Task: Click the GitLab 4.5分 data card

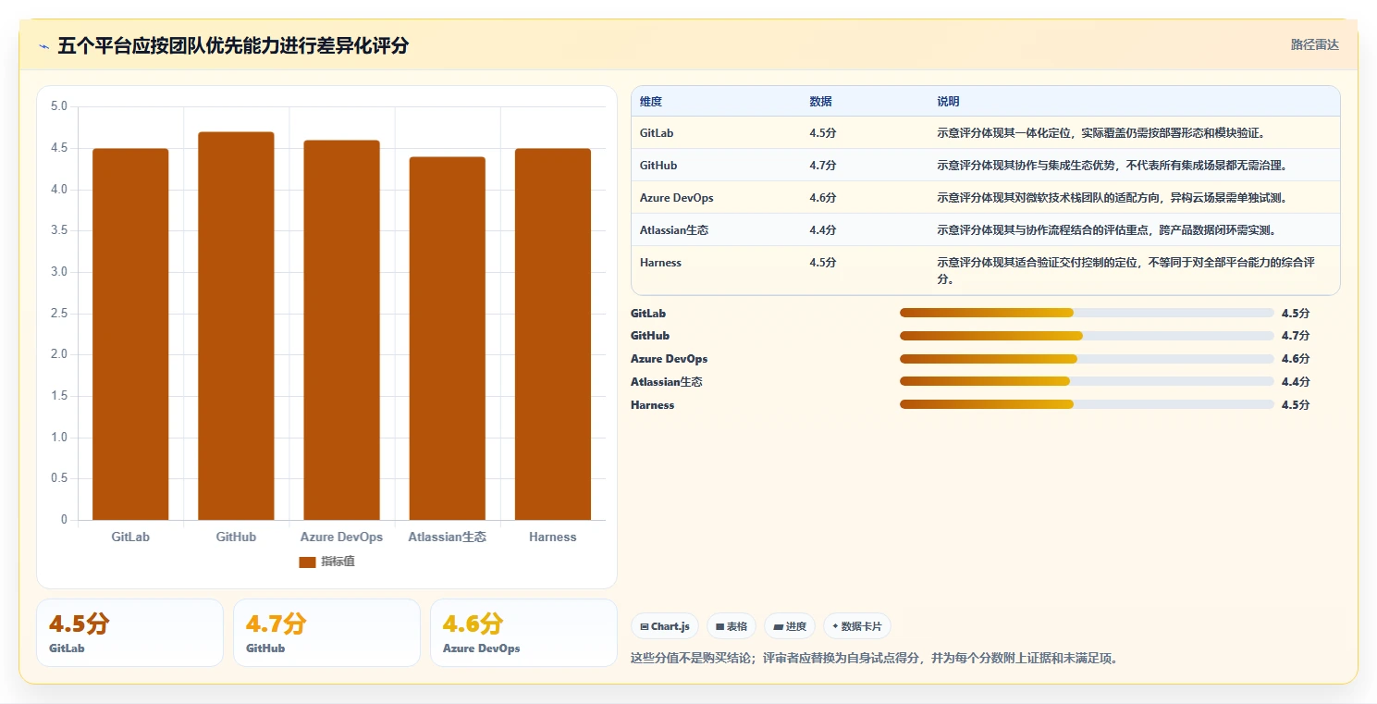Action: coord(129,633)
